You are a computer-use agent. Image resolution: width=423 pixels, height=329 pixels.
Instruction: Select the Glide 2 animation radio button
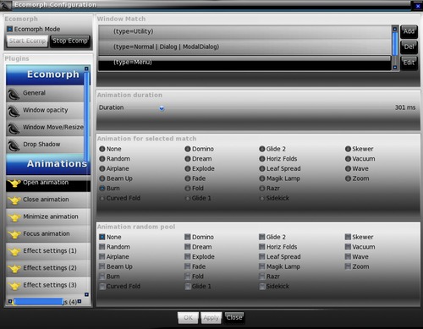coord(262,149)
